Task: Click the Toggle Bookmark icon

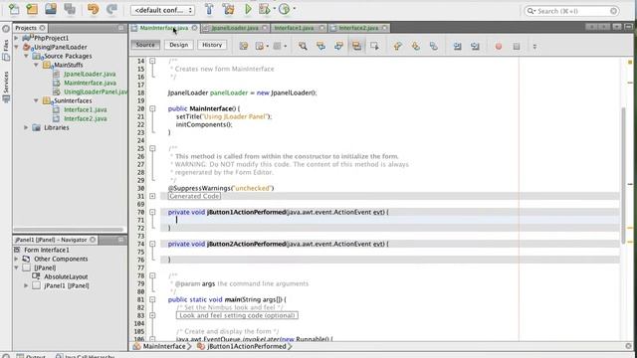Action: (434, 46)
